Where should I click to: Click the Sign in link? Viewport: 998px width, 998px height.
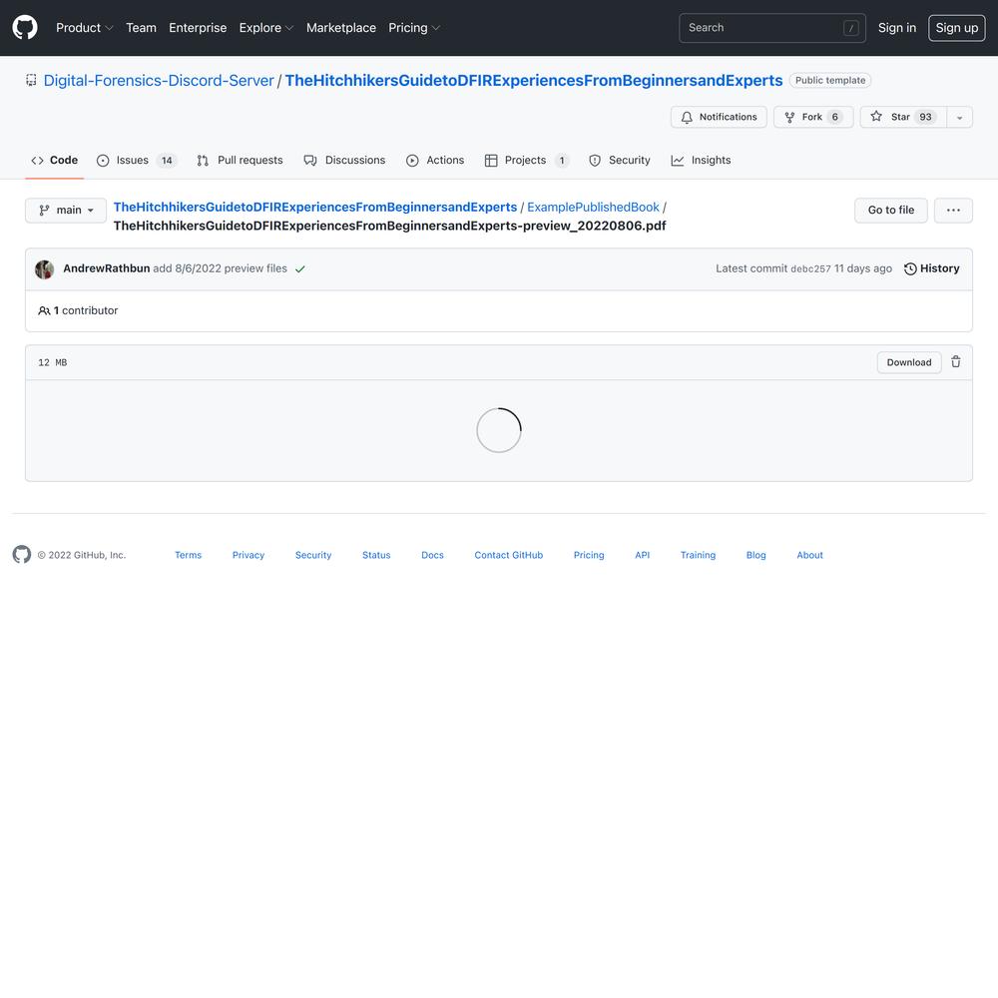tap(897, 28)
